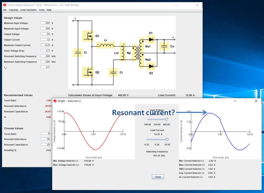Select the D1 diode component
Screen dimensions: 264x193
click(151, 39)
